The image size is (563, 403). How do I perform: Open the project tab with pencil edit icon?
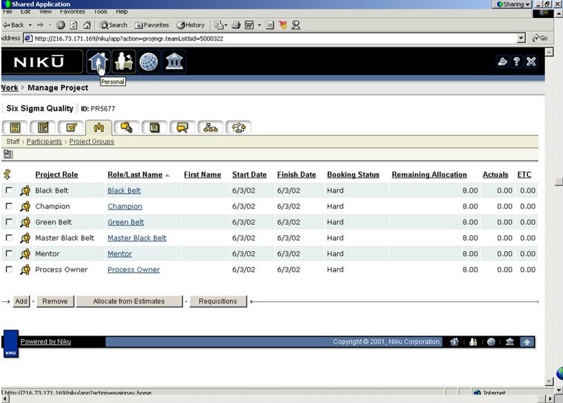(x=71, y=127)
